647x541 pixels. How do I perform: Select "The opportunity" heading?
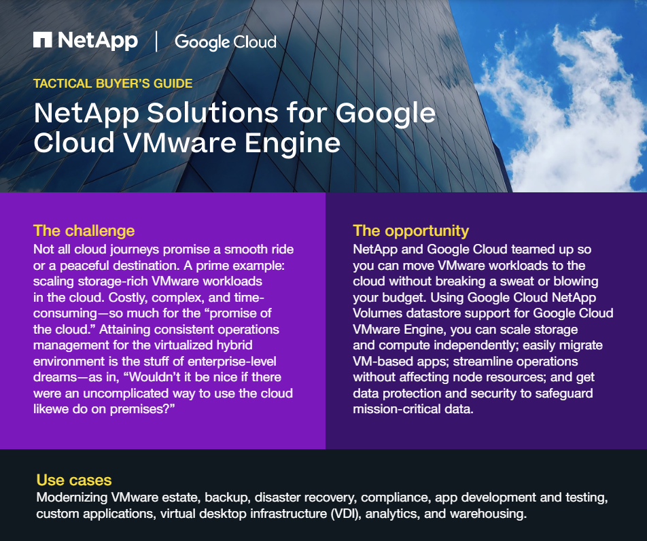point(411,230)
